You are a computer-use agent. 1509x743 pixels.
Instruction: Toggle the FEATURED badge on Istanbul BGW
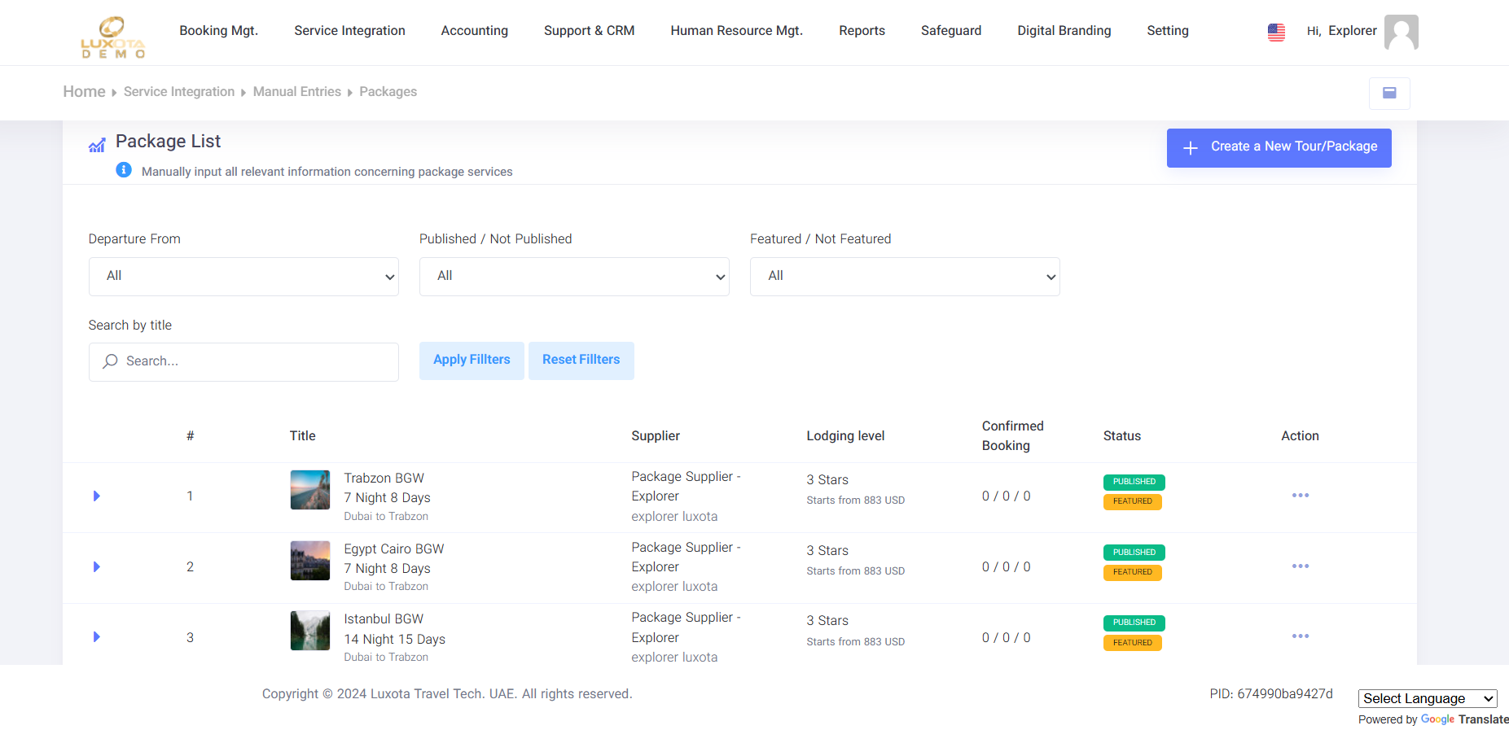coord(1132,642)
